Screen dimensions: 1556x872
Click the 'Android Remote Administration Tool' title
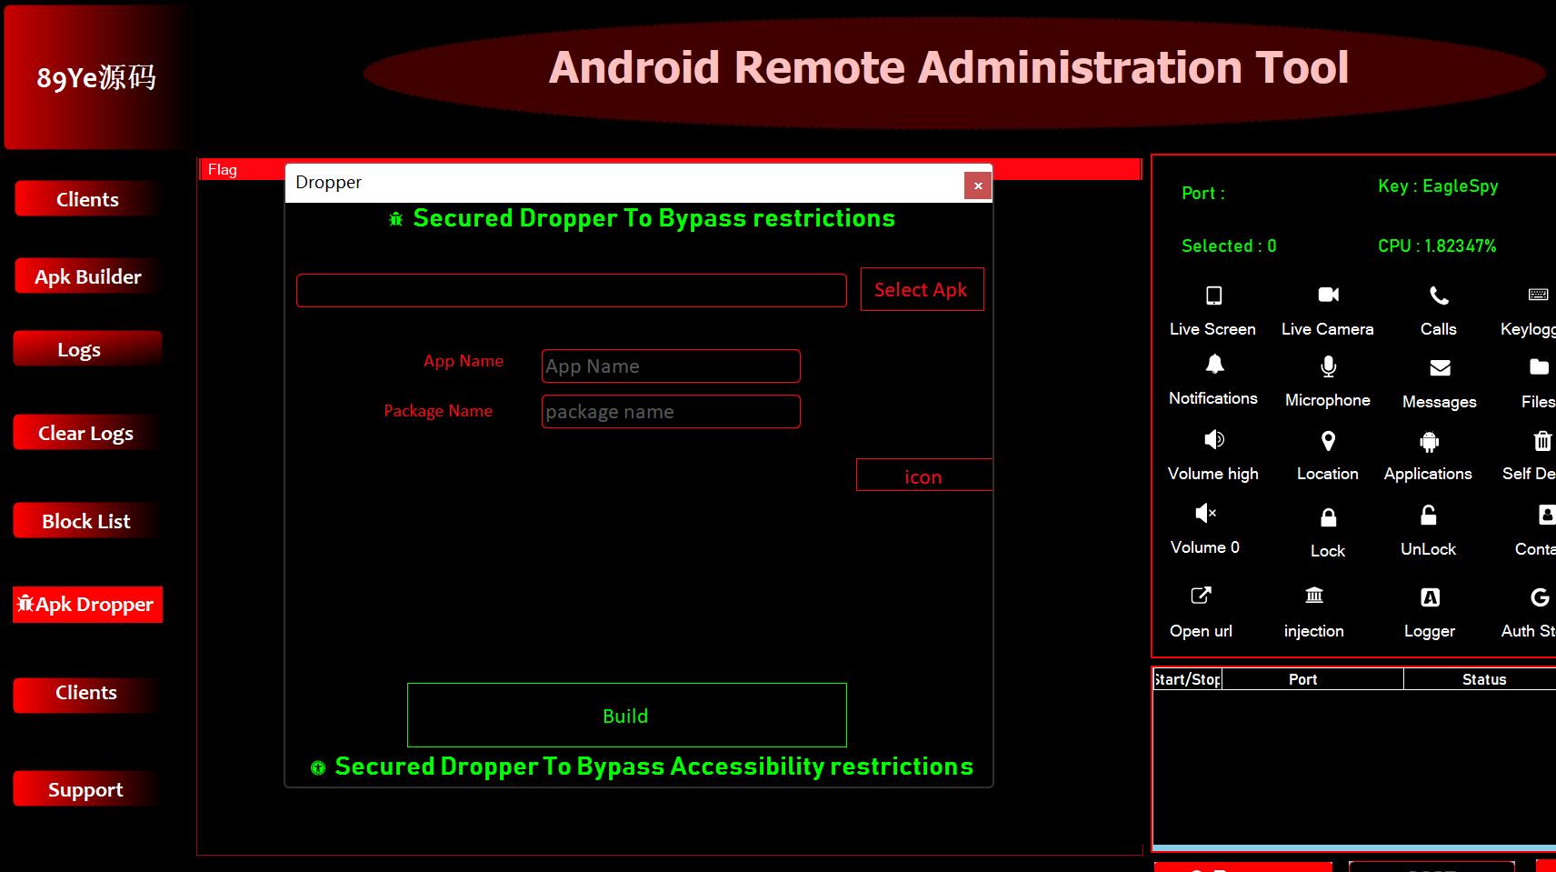tap(949, 67)
